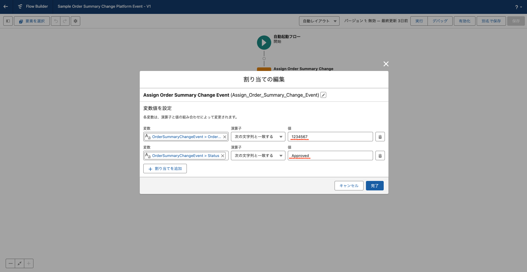
Task: Click the OrderSummaryChangeEvent > Order... variable field
Action: [x=186, y=137]
